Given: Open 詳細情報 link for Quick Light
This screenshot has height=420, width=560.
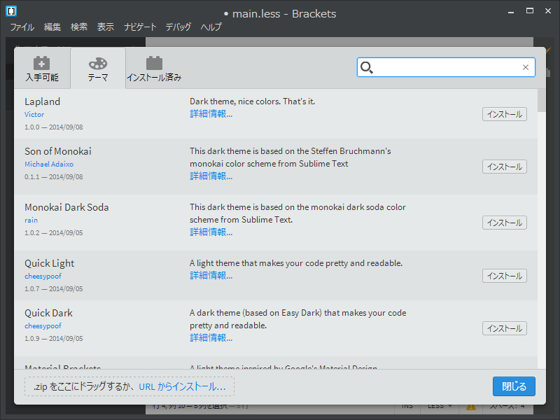Looking at the screenshot, I should (211, 275).
